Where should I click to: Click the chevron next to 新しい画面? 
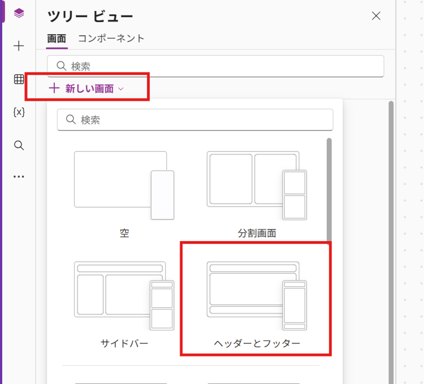tap(121, 89)
